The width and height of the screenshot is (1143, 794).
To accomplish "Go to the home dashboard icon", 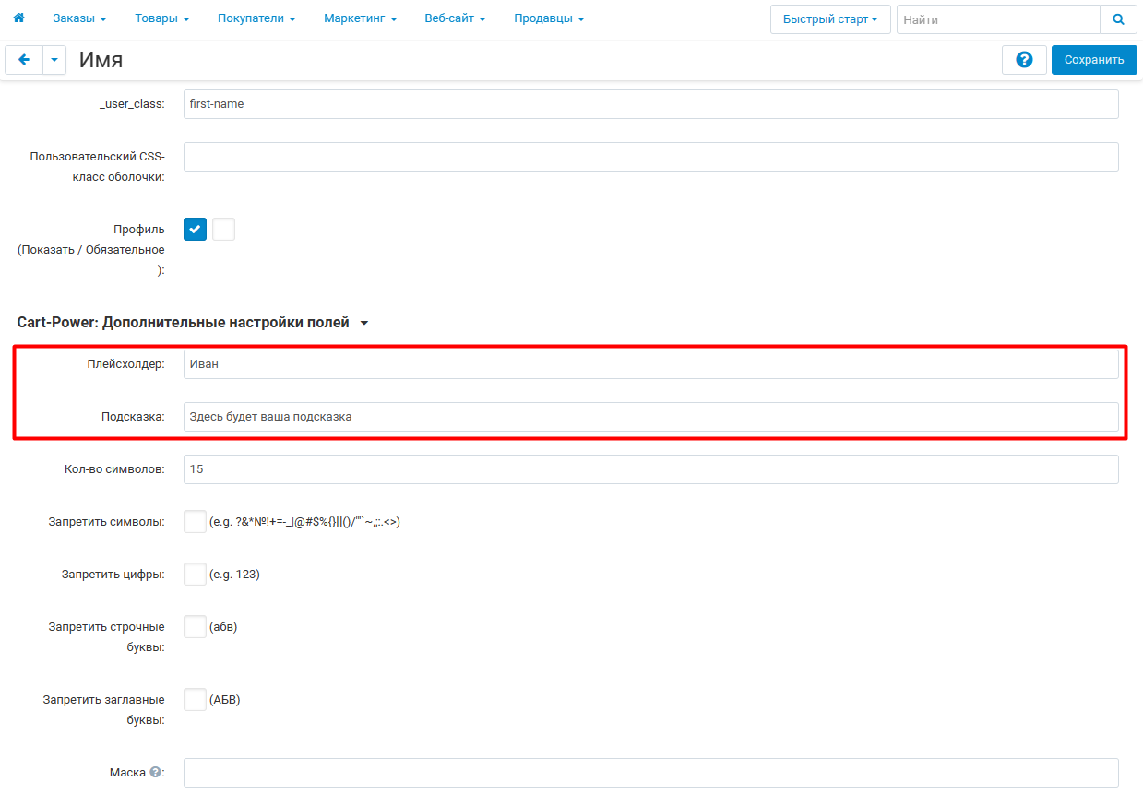I will pos(18,18).
